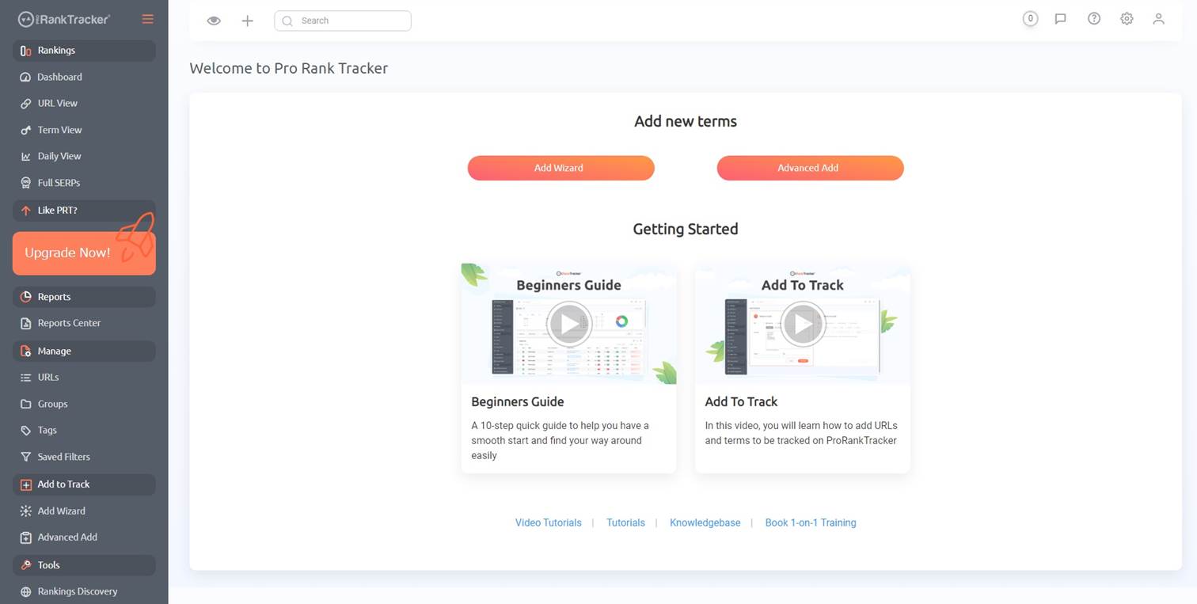
Task: Open the Video Tutorials link
Action: pyautogui.click(x=548, y=522)
